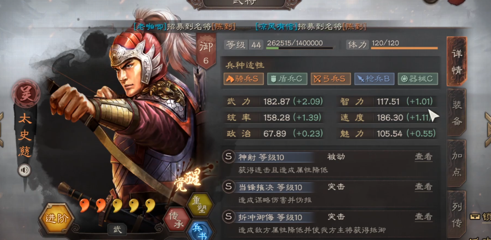491x240 pixels.
Task: Click the 进阶 hexagon button
Action: click(x=57, y=218)
